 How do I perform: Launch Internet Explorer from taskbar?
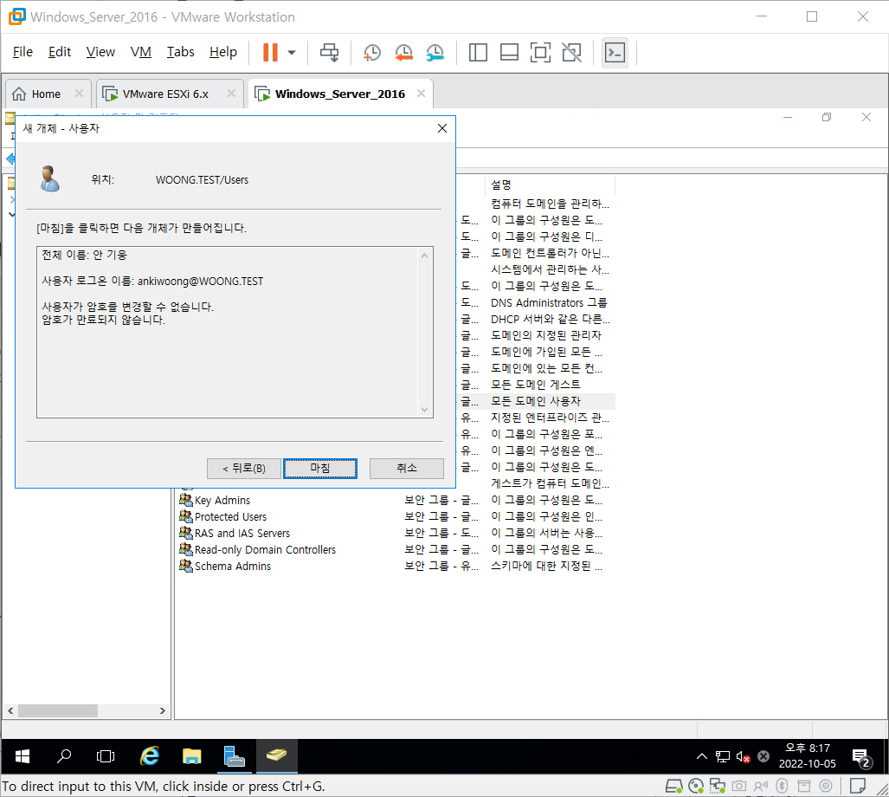point(150,756)
